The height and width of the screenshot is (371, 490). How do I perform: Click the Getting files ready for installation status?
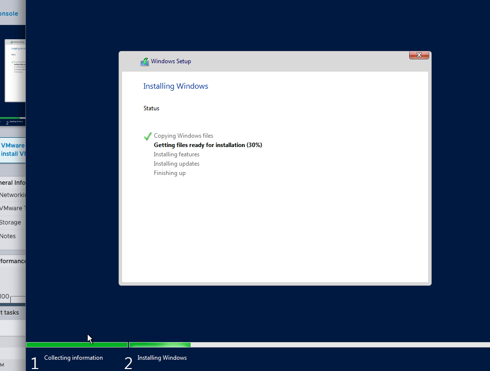[x=208, y=145]
